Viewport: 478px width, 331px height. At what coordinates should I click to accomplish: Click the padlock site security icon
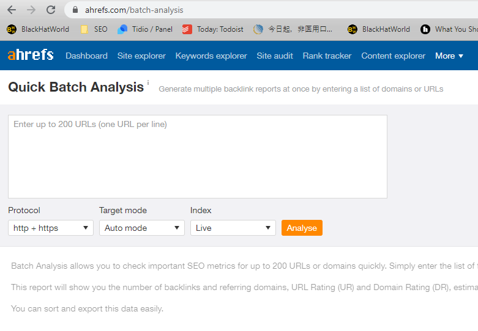pos(75,10)
